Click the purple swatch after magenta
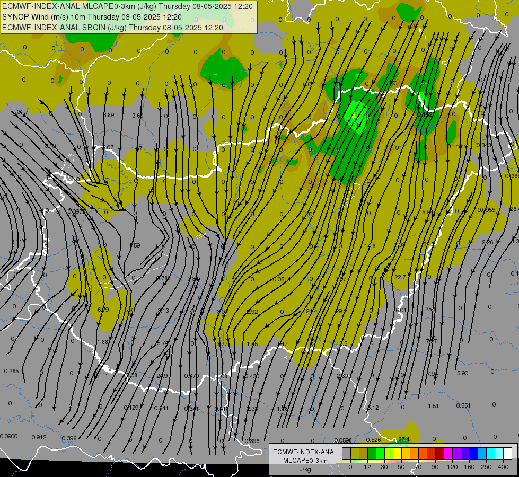 click(x=457, y=453)
